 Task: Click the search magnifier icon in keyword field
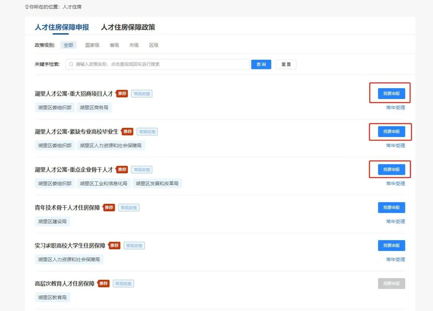click(71, 64)
